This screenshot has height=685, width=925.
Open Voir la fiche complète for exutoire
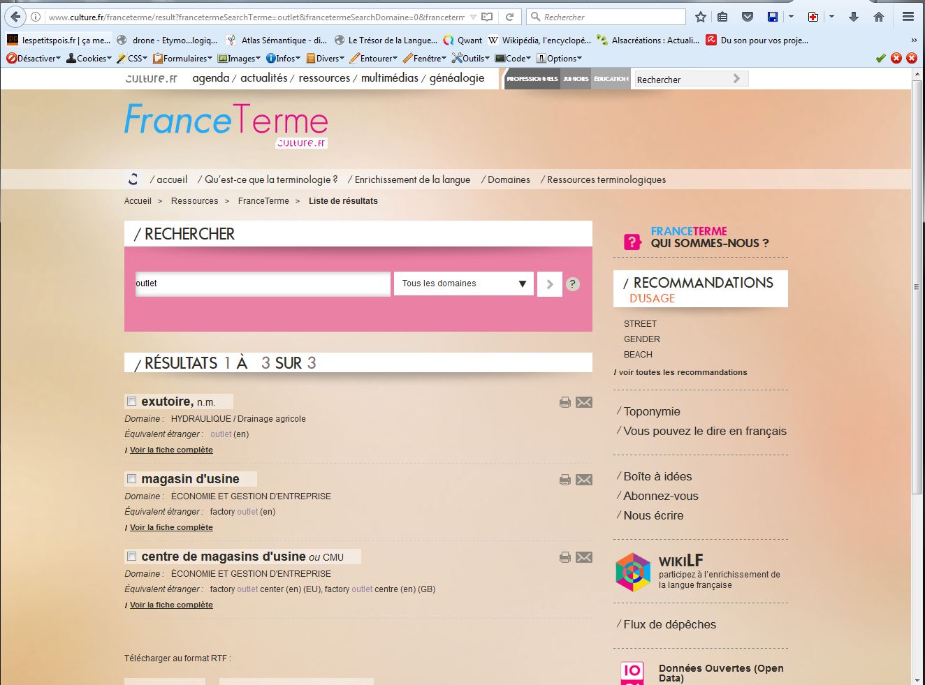(171, 450)
